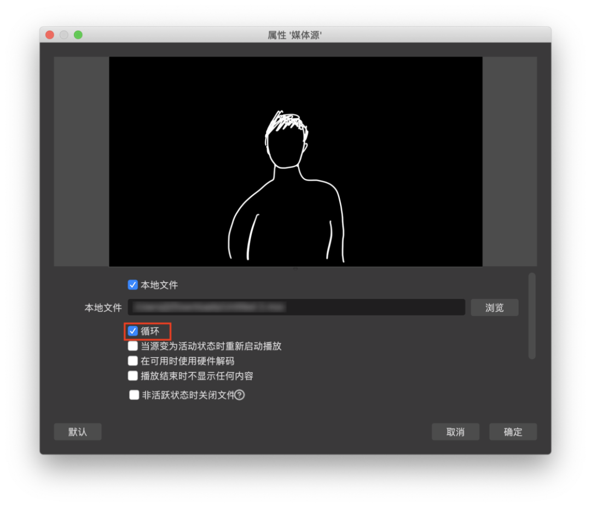Enable 在可用时使用硬件解码 checkbox

click(x=132, y=361)
